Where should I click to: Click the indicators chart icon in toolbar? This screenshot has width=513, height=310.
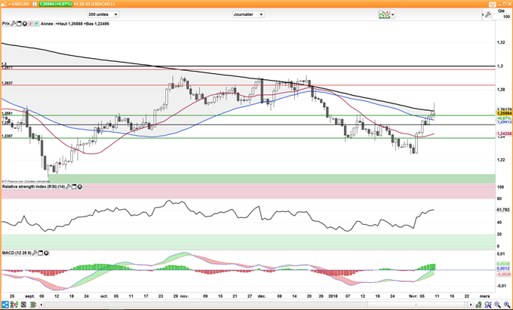(x=385, y=14)
